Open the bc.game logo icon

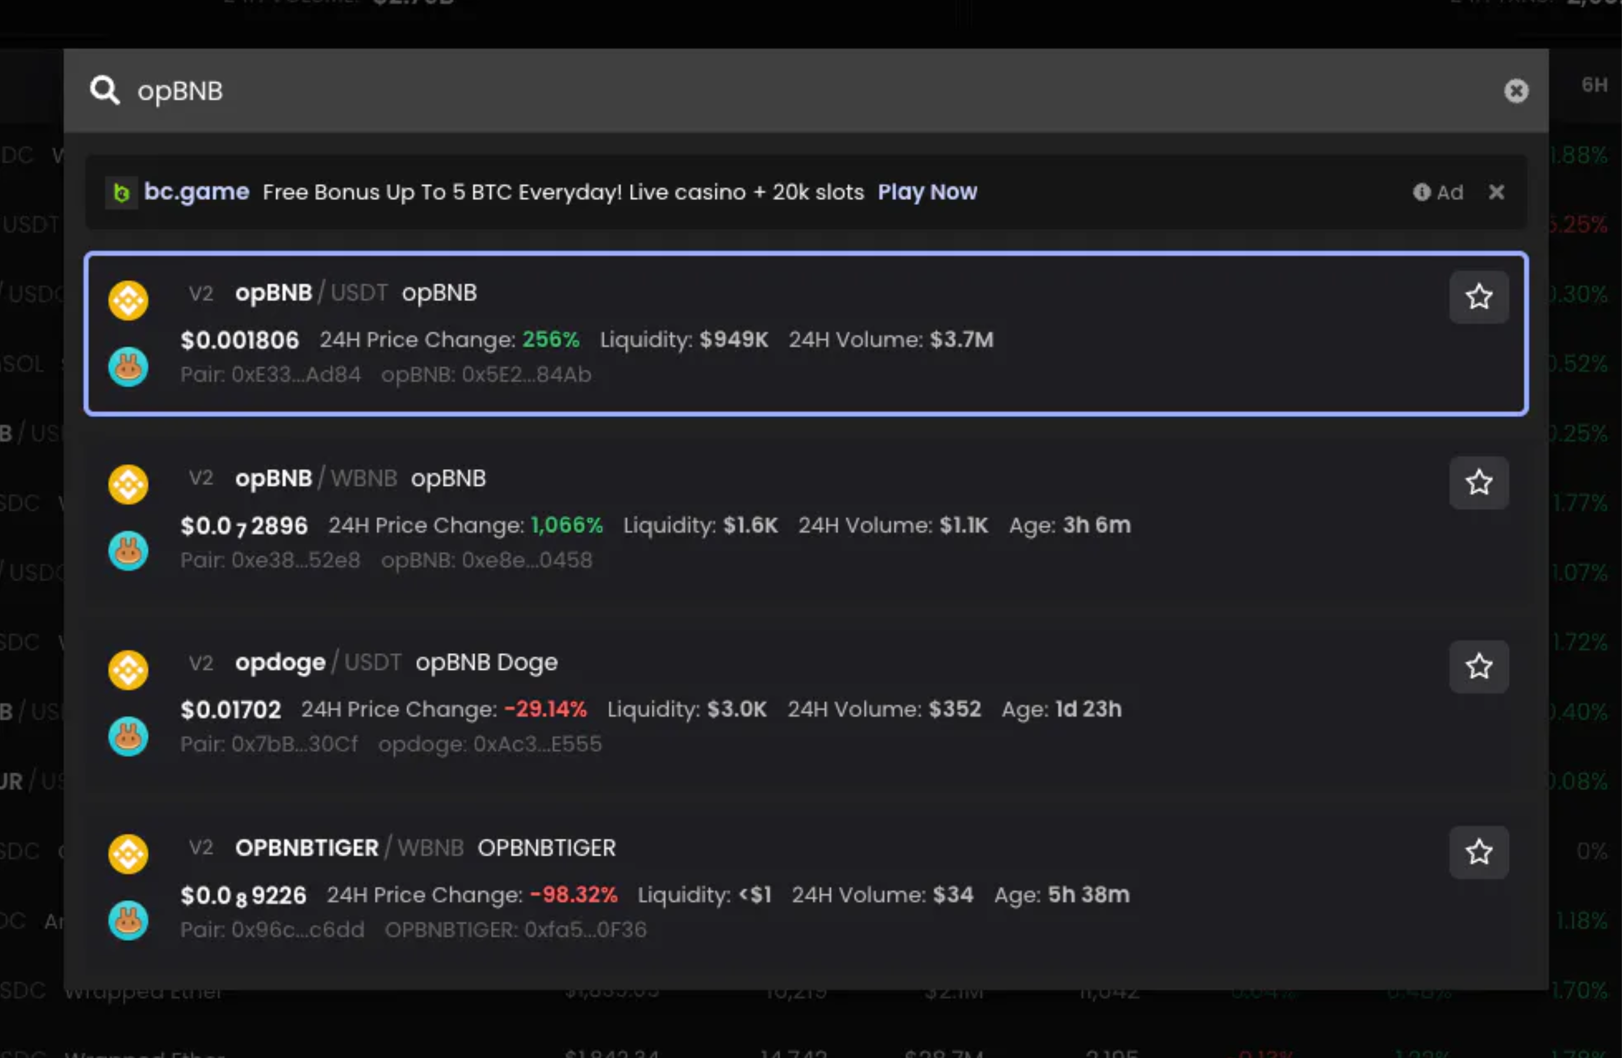pyautogui.click(x=122, y=192)
